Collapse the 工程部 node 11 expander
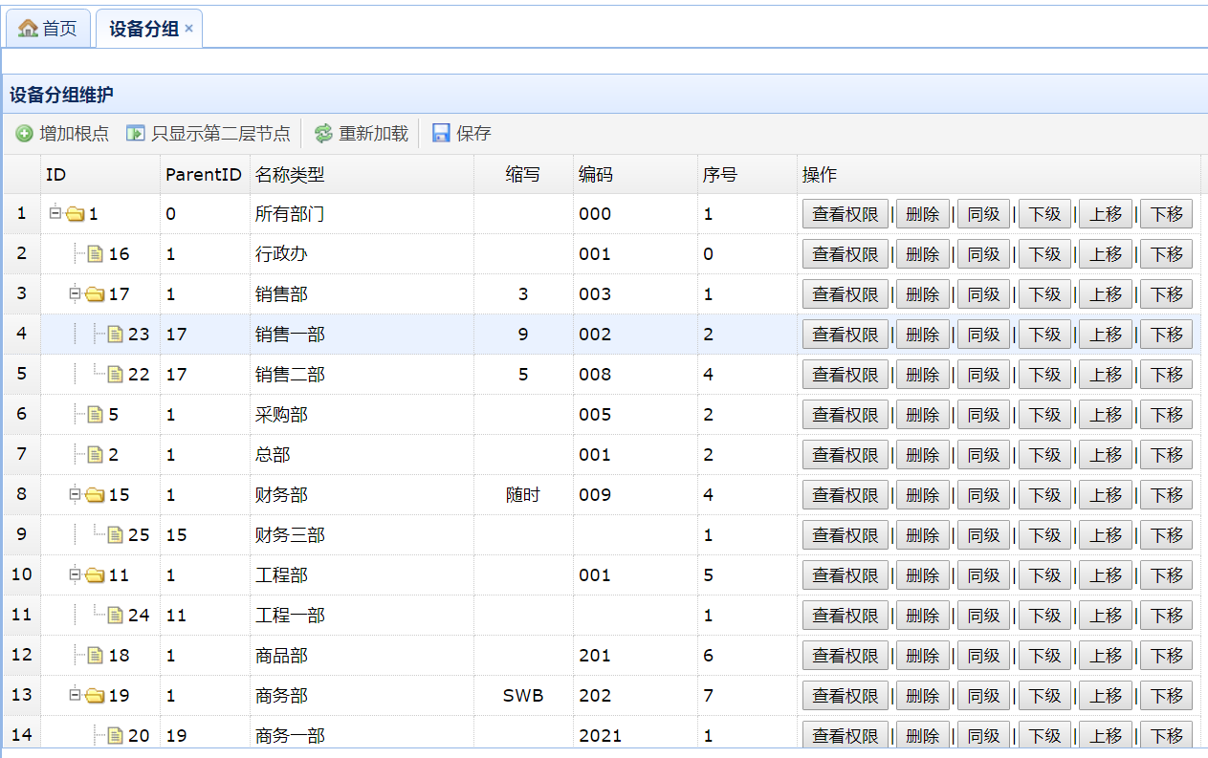 [x=76, y=574]
